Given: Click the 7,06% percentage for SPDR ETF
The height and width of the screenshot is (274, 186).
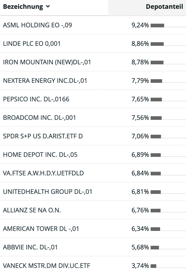Looking at the screenshot, I should click(140, 136).
